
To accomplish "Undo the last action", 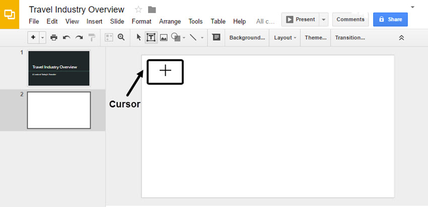I will tap(66, 38).
